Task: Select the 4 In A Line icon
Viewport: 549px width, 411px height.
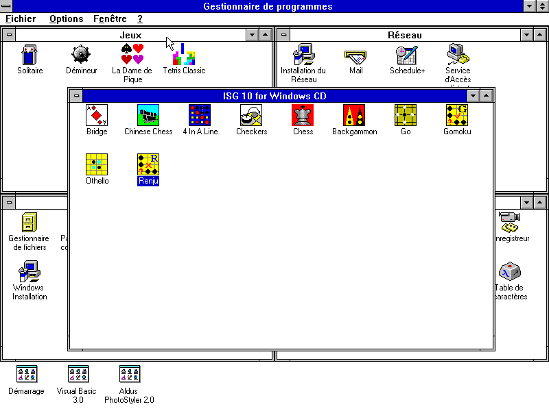Action: click(x=200, y=115)
